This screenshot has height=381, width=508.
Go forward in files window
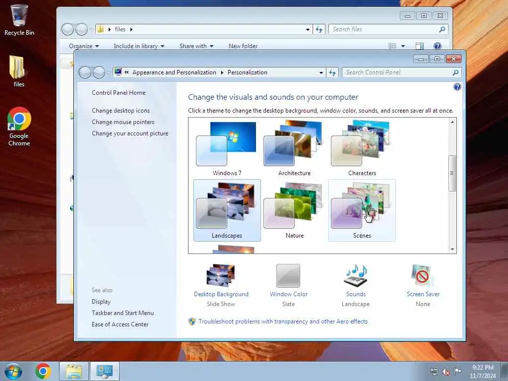[81, 29]
